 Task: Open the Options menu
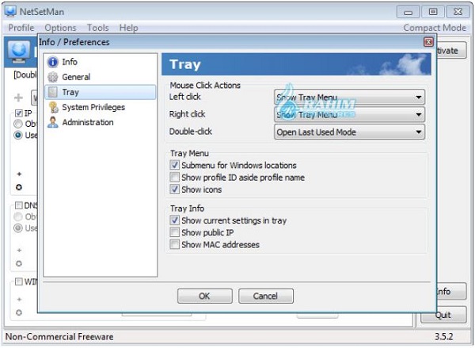[x=60, y=28]
